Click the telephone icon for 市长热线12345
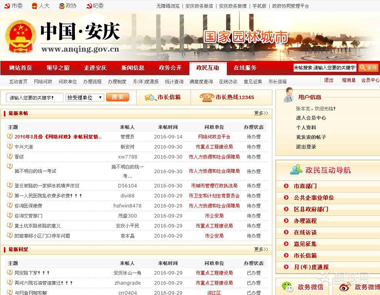The width and height of the screenshot is (380, 295). pyautogui.click(x=207, y=97)
